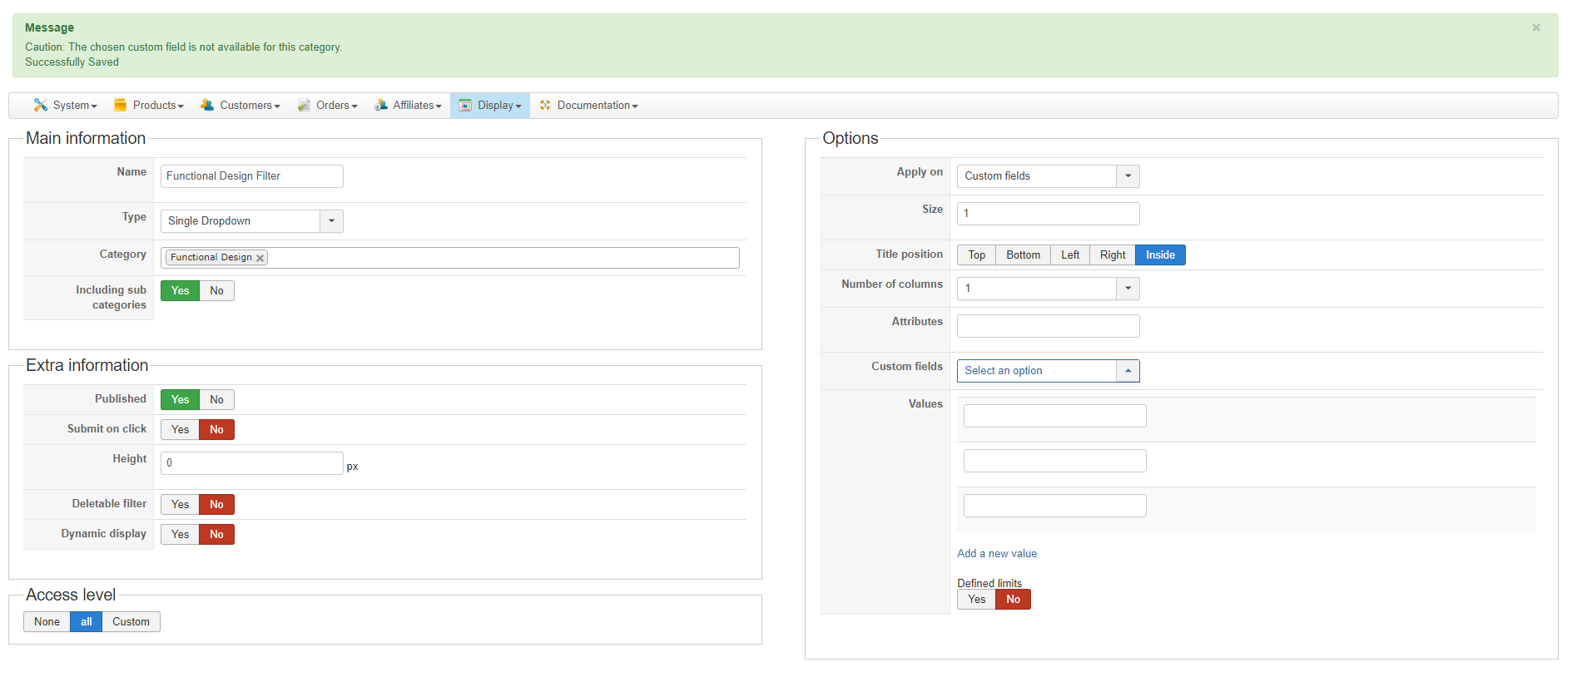
Task: Set Published to No
Action: click(x=216, y=399)
